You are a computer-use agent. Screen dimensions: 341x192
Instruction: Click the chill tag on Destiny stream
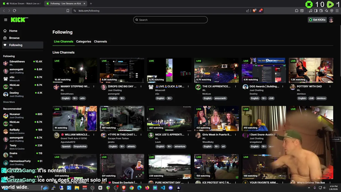271,98
